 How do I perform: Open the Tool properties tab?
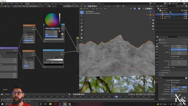click(x=157, y=40)
